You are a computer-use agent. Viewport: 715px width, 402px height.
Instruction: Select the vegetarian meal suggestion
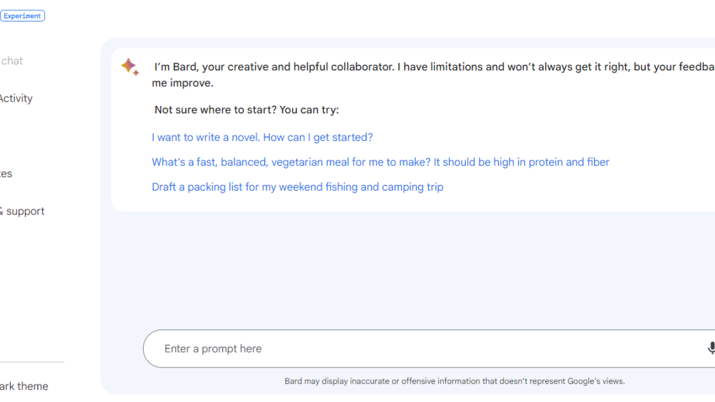pyautogui.click(x=380, y=162)
